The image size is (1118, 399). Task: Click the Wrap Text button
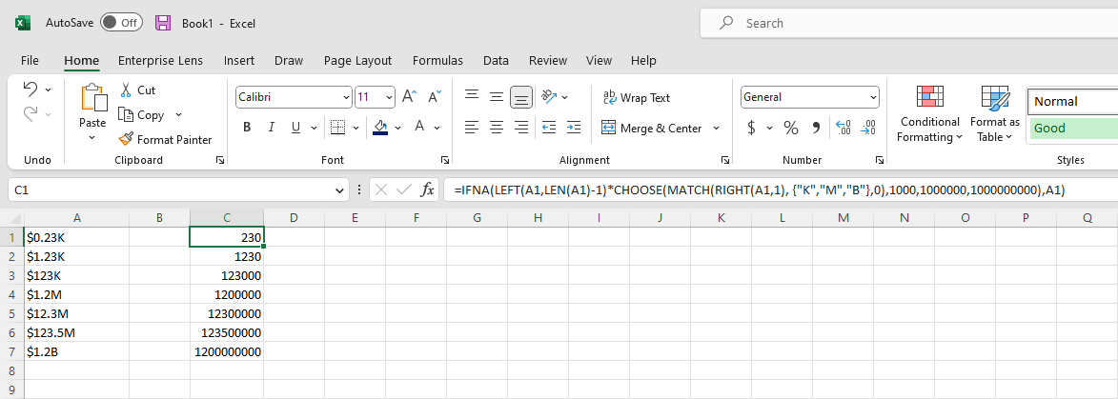[636, 97]
